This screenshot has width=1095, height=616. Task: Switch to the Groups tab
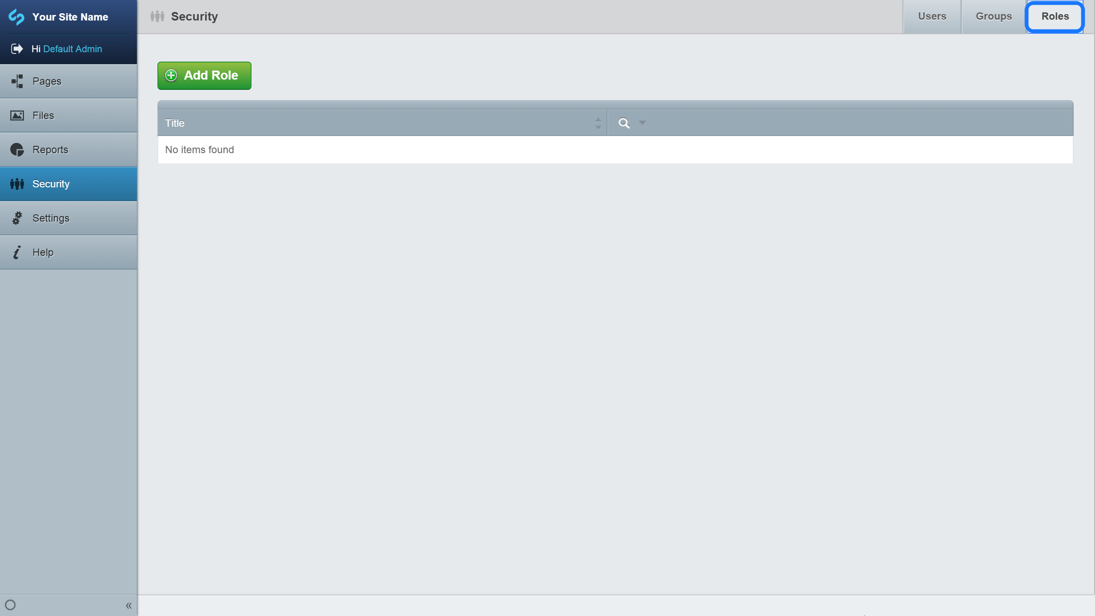point(992,16)
